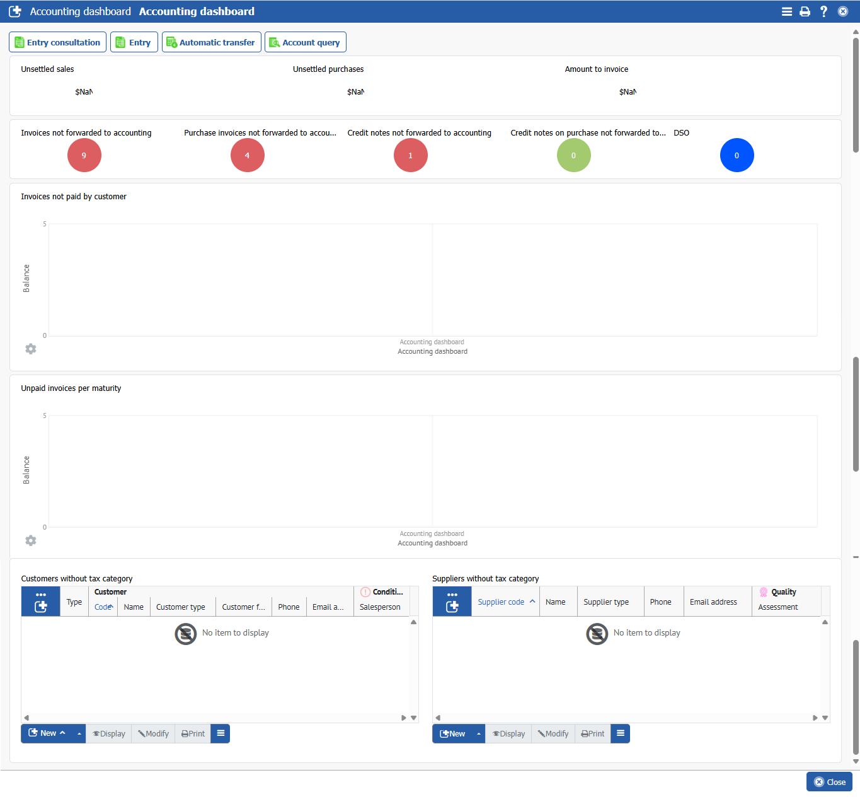Click the Print button under suppliers table

[x=592, y=733]
